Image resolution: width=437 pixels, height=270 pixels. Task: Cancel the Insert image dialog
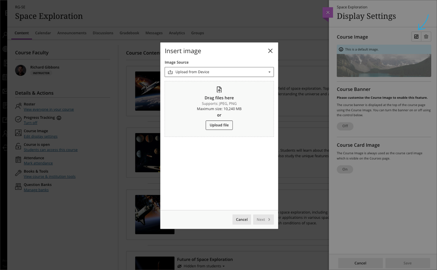[x=241, y=219]
